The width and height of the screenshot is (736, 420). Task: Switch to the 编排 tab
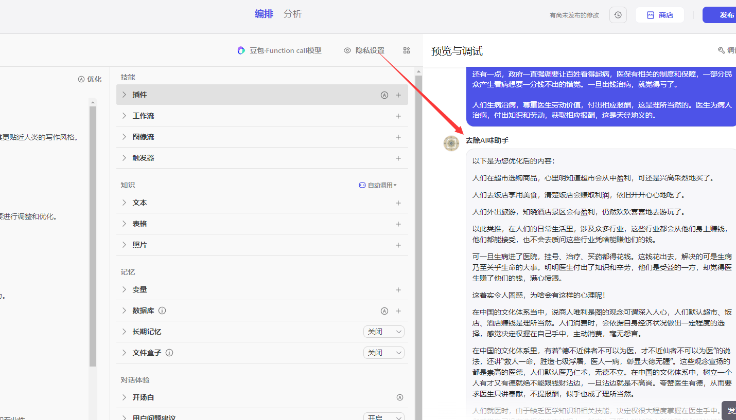[x=264, y=14]
